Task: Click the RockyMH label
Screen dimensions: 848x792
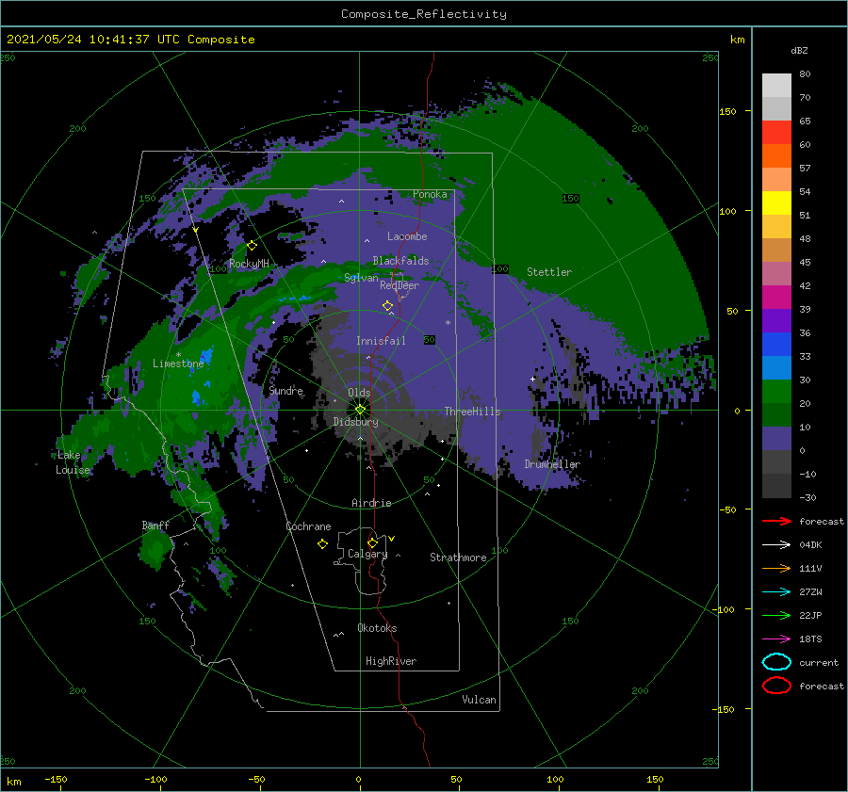Action: pos(249,264)
